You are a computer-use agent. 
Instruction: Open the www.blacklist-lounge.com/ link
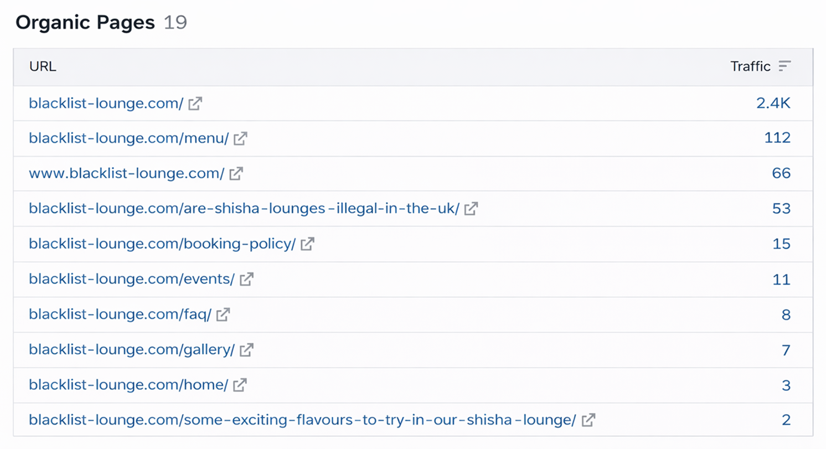click(126, 173)
